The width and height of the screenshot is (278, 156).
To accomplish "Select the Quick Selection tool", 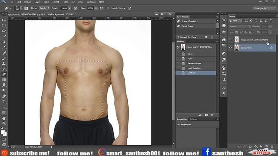I will point(4,36).
